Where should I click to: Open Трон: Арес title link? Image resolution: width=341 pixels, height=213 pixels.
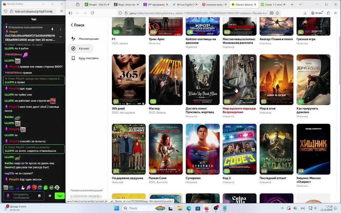(157, 39)
